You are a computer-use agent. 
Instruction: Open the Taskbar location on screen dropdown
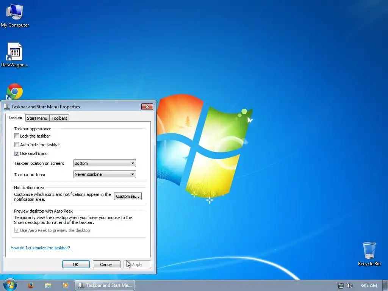pos(105,163)
